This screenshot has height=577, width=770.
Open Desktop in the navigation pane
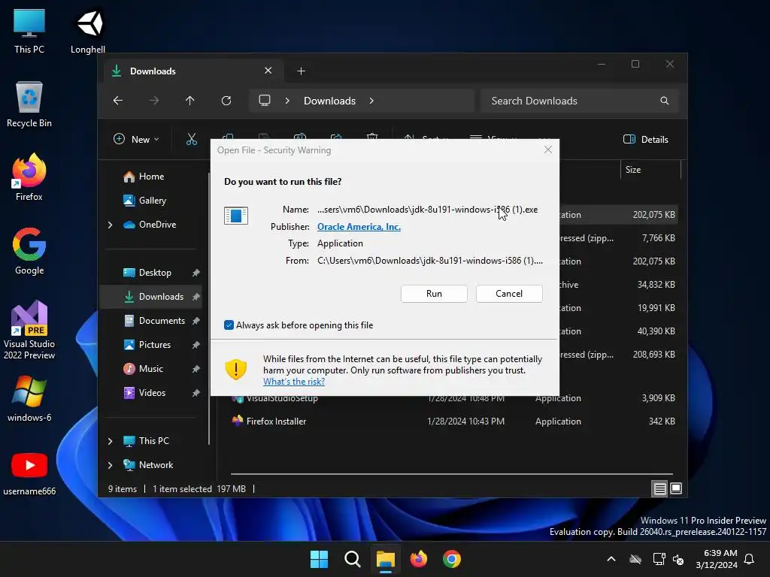(x=153, y=273)
